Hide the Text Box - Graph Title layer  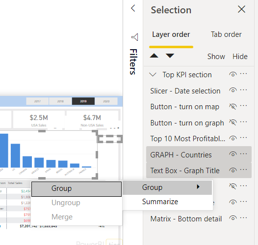233,170
